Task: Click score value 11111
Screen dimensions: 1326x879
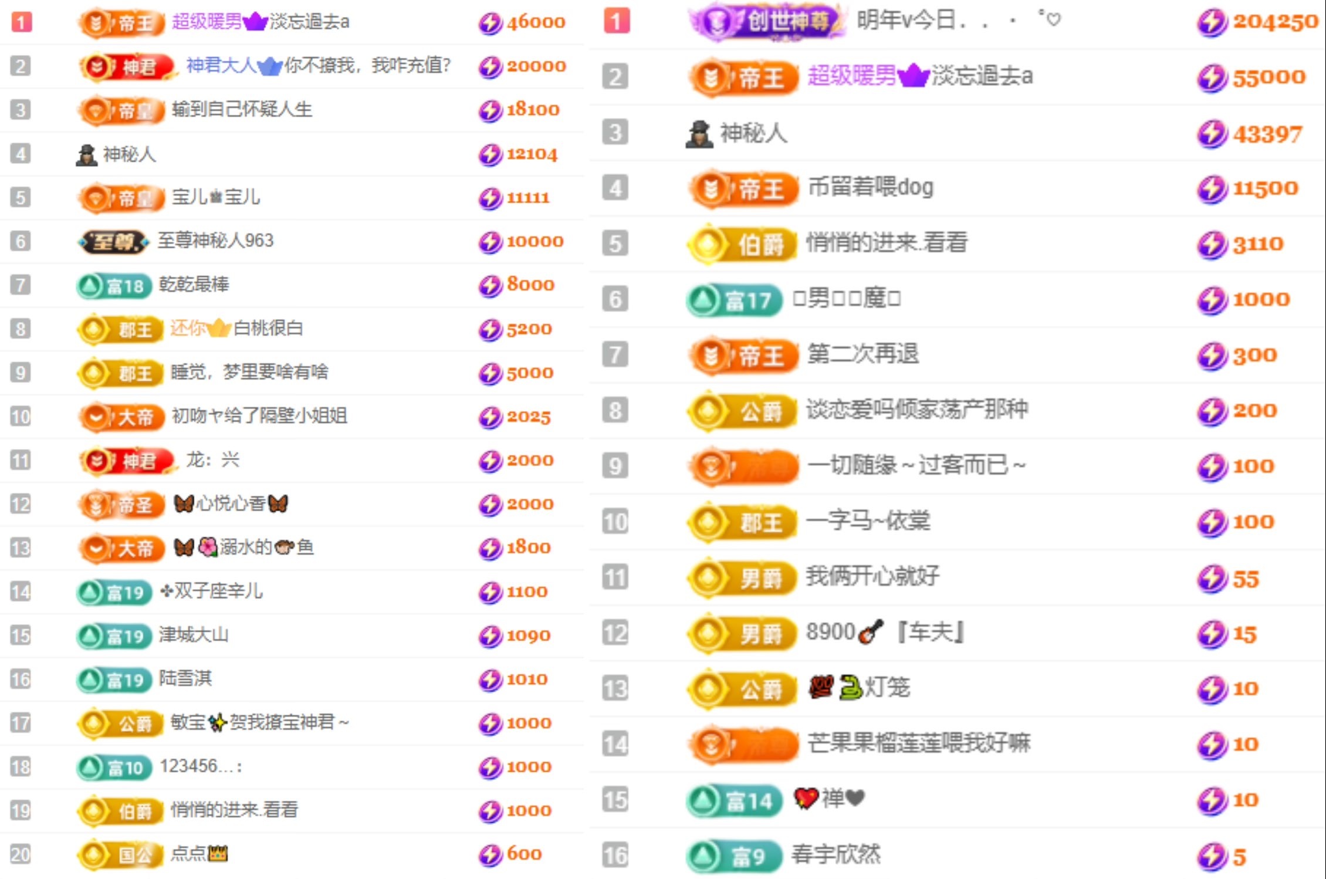Action: pyautogui.click(x=528, y=198)
